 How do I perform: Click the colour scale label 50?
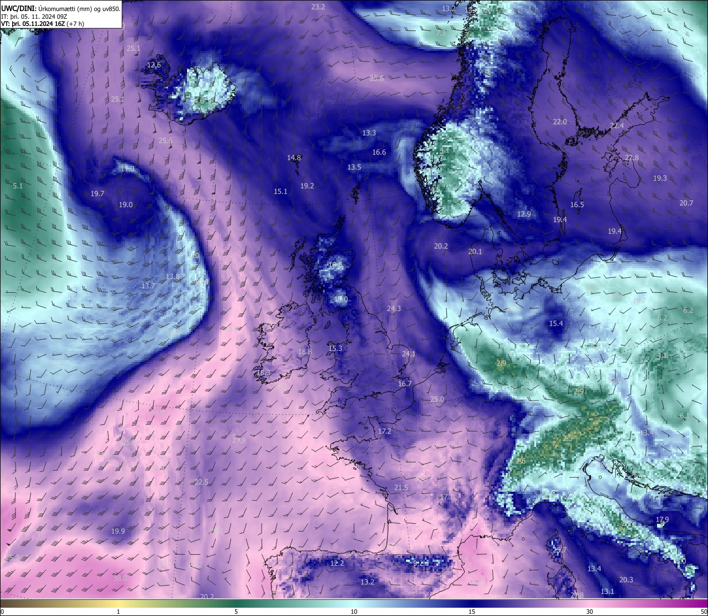tap(704, 612)
